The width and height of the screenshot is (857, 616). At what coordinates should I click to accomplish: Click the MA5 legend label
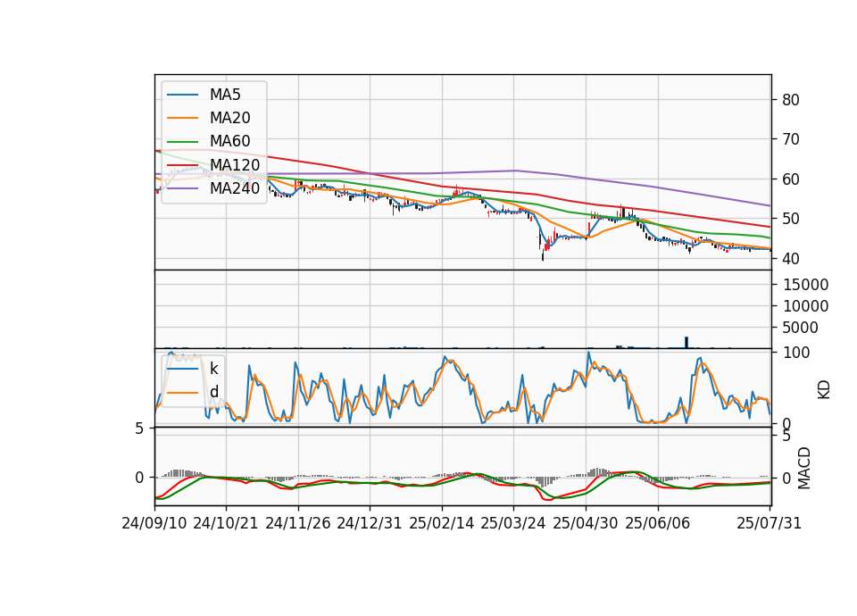(225, 95)
